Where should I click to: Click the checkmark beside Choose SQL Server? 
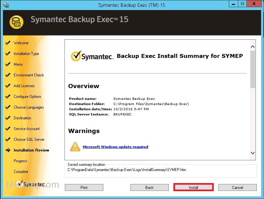(8, 139)
